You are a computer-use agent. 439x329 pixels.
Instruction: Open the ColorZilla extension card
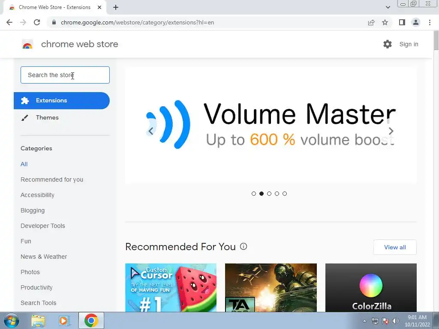click(371, 287)
